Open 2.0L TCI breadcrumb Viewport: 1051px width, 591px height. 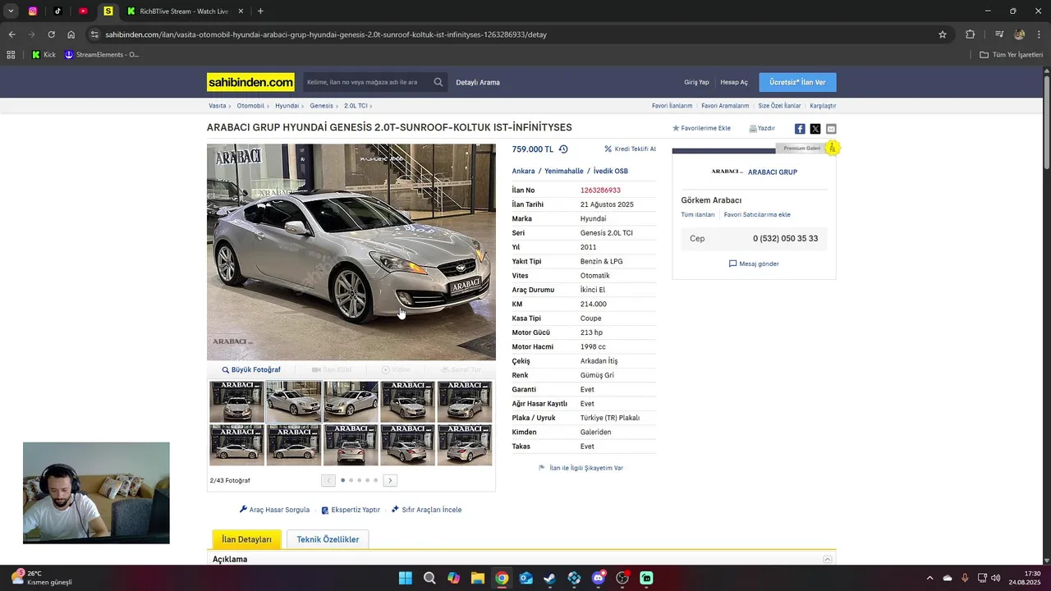[356, 106]
